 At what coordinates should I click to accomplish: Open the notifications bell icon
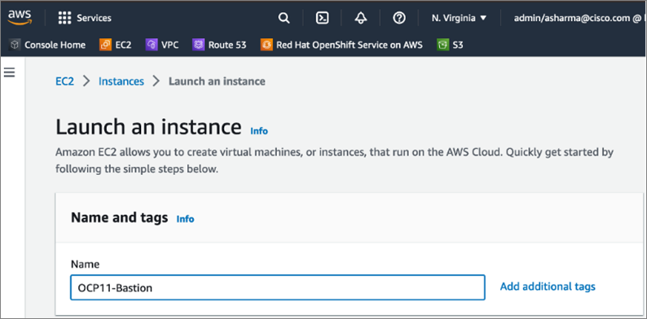[x=361, y=18]
